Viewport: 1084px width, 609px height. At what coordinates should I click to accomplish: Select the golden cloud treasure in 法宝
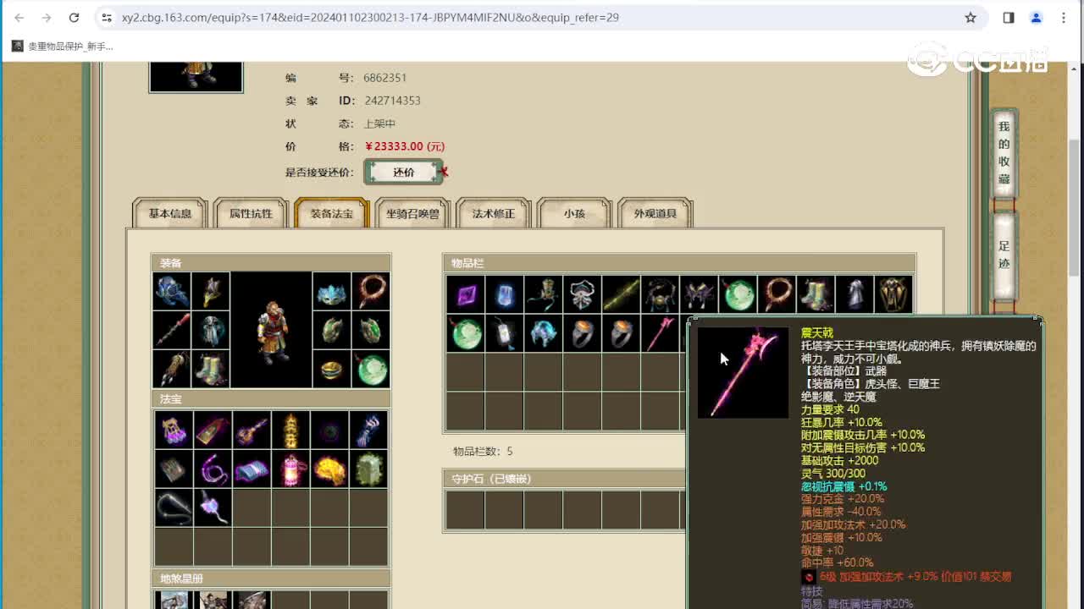coord(329,469)
